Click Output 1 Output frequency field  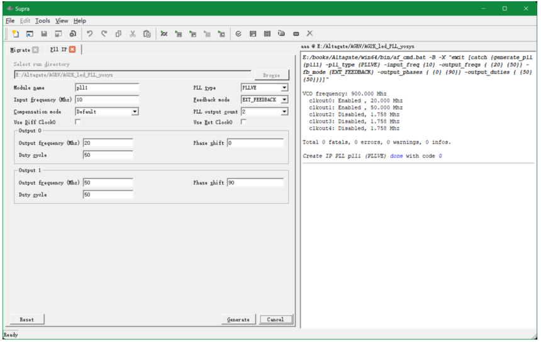tap(108, 183)
